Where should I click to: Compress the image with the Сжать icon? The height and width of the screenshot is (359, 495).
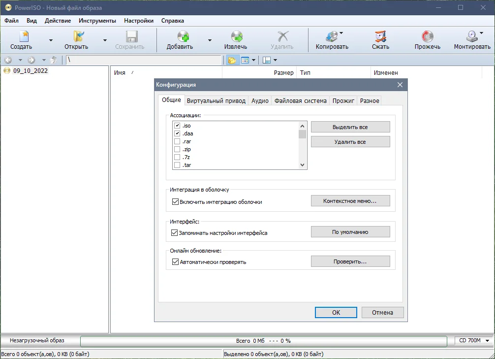point(380,36)
